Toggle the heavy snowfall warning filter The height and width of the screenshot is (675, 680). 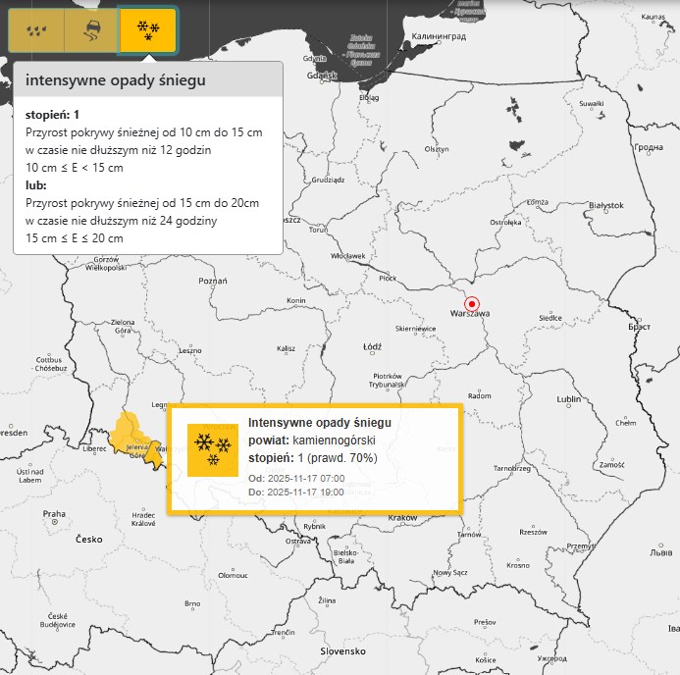[148, 30]
